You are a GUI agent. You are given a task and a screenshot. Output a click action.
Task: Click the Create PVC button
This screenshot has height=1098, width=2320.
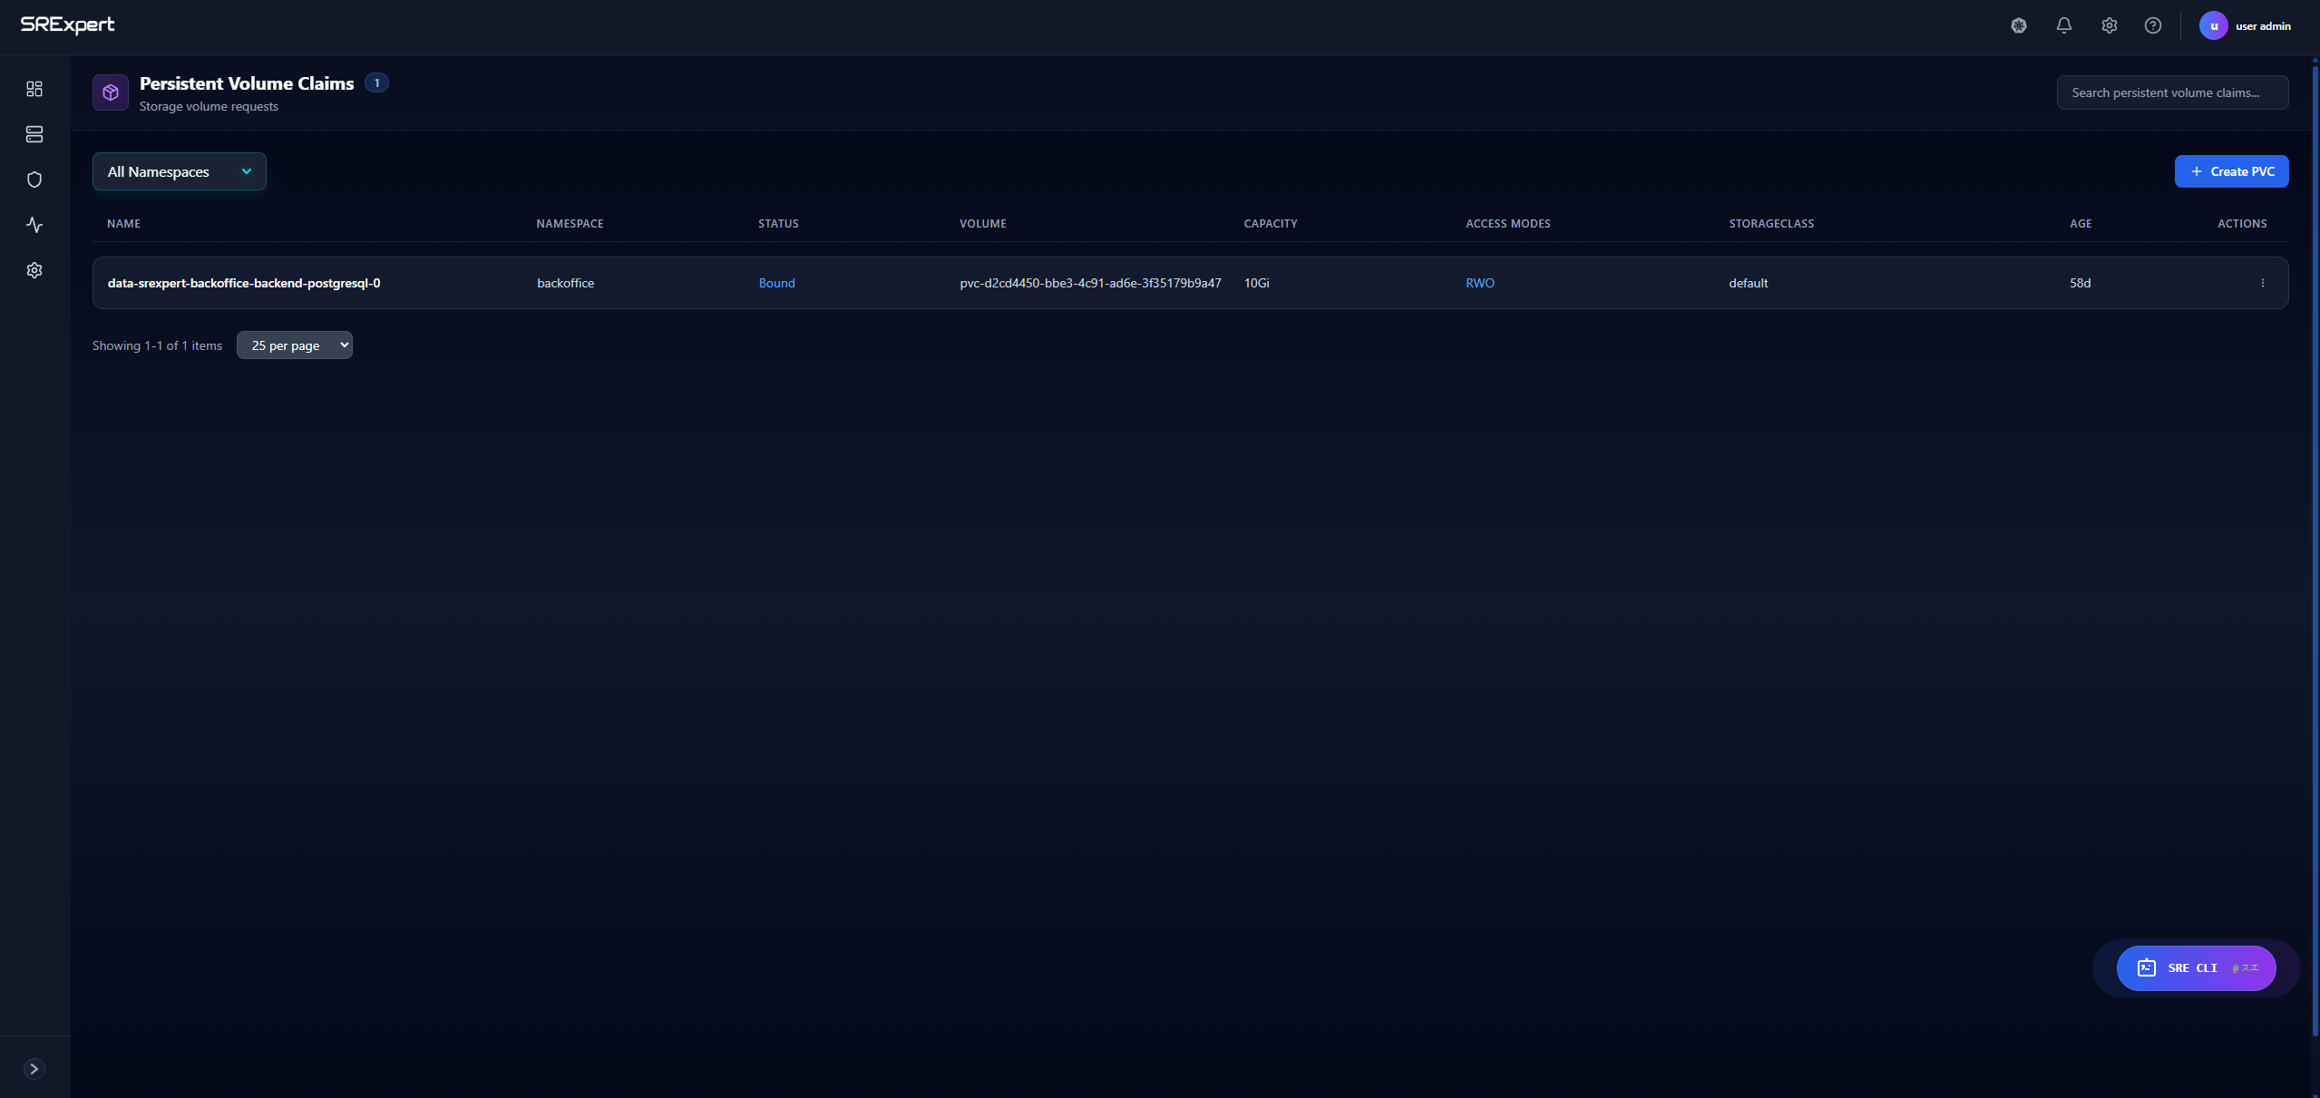[x=2230, y=171]
